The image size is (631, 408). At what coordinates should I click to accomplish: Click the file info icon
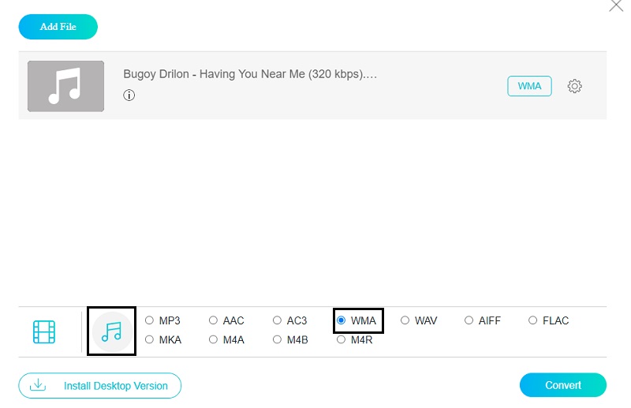[x=129, y=95]
